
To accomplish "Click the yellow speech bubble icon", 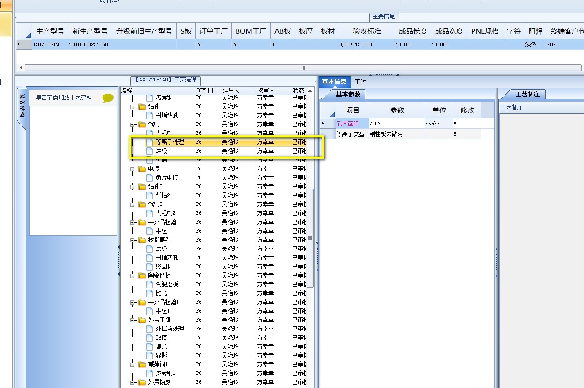I will pyautogui.click(x=108, y=98).
